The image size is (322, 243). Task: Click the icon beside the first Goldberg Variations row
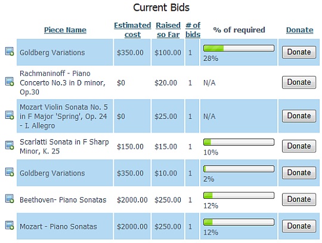(x=10, y=51)
